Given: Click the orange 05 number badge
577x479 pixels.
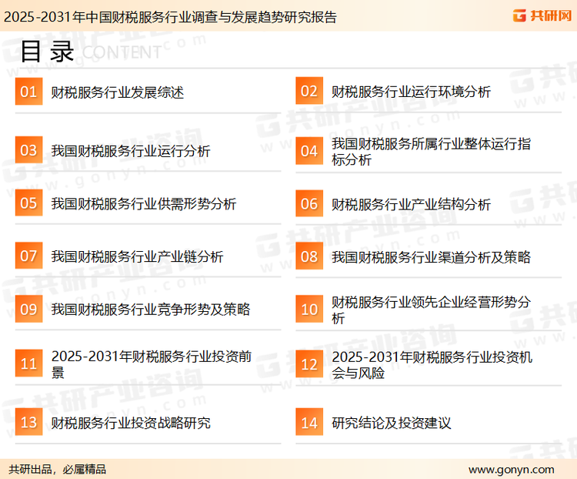Looking at the screenshot, I should click(28, 203).
